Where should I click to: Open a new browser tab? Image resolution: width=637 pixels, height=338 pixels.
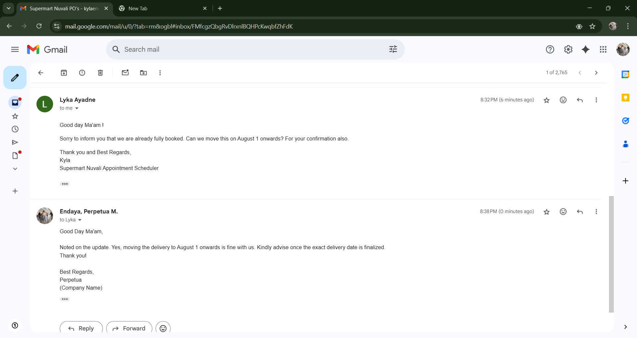point(220,8)
